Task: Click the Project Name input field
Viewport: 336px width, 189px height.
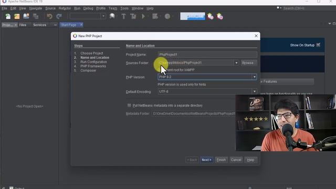Action: tap(207, 55)
